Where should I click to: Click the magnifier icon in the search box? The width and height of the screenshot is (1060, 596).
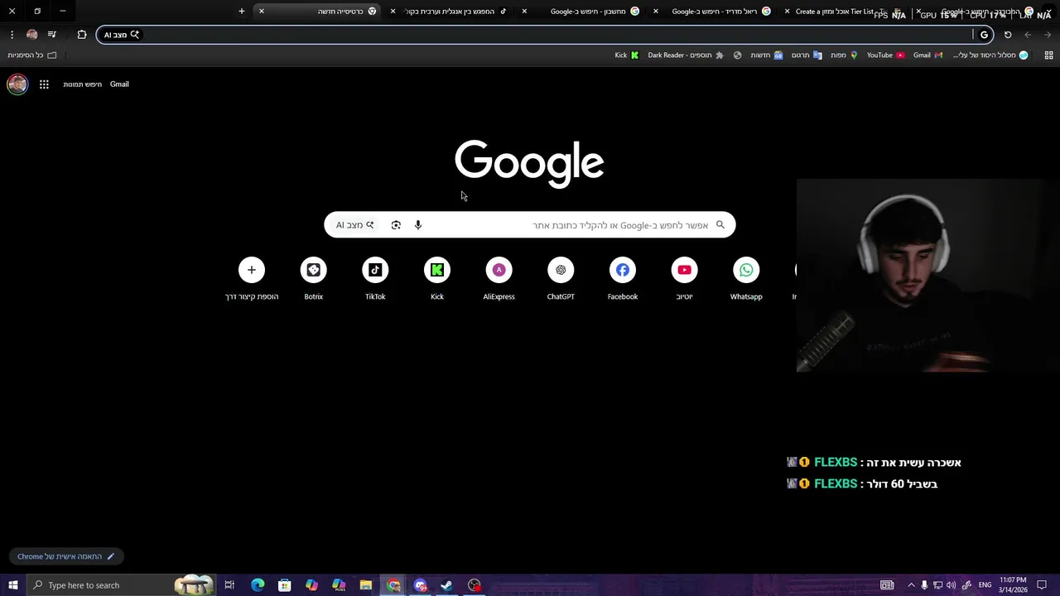[720, 224]
